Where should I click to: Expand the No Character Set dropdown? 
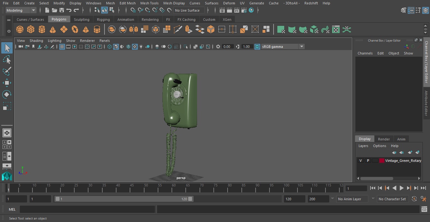(x=373, y=199)
